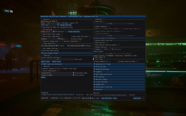Expand Active Quirks section

pos(119,67)
